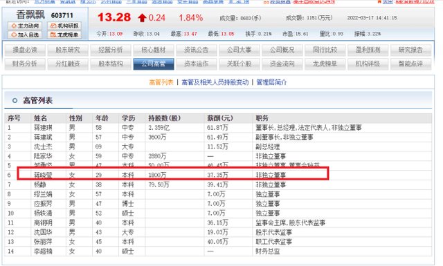The image size is (443, 266).
Task: Select the name 张丽萍 in row 13
Action: (x=43, y=242)
